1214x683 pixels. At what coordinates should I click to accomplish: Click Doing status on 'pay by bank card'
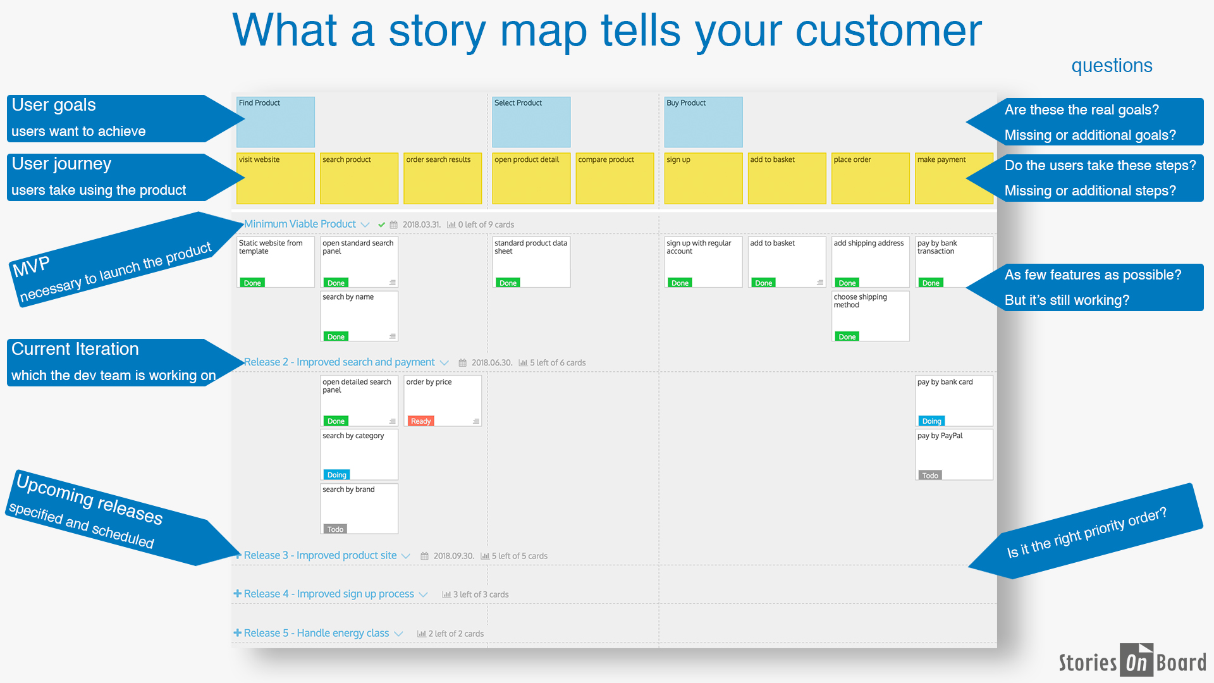pos(931,421)
